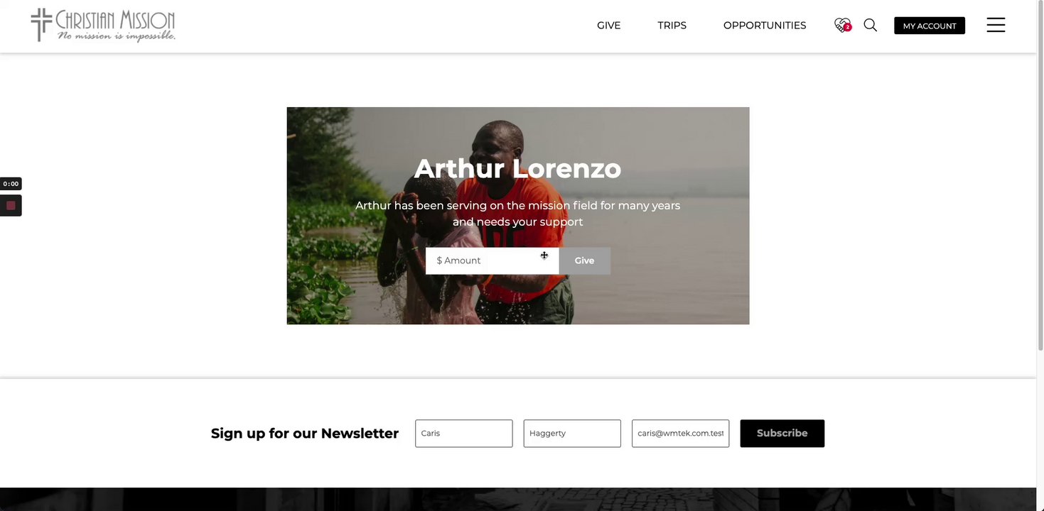Viewport: 1044px width, 511px height.
Task: Focus the $ Amount donation field
Action: coord(492,260)
